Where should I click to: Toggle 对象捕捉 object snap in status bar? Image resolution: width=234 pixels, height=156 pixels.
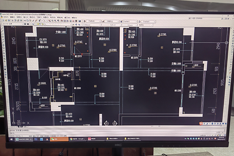pos(46,136)
